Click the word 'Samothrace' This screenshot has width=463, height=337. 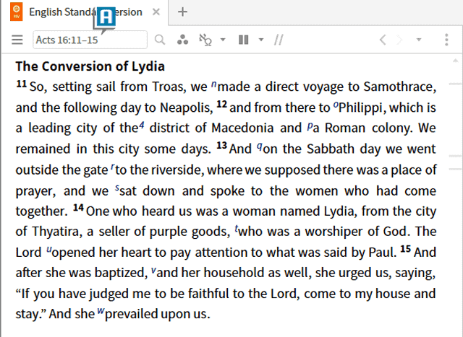(398, 87)
